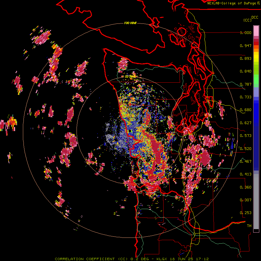Click the 0.787 scale label

coord(246,84)
